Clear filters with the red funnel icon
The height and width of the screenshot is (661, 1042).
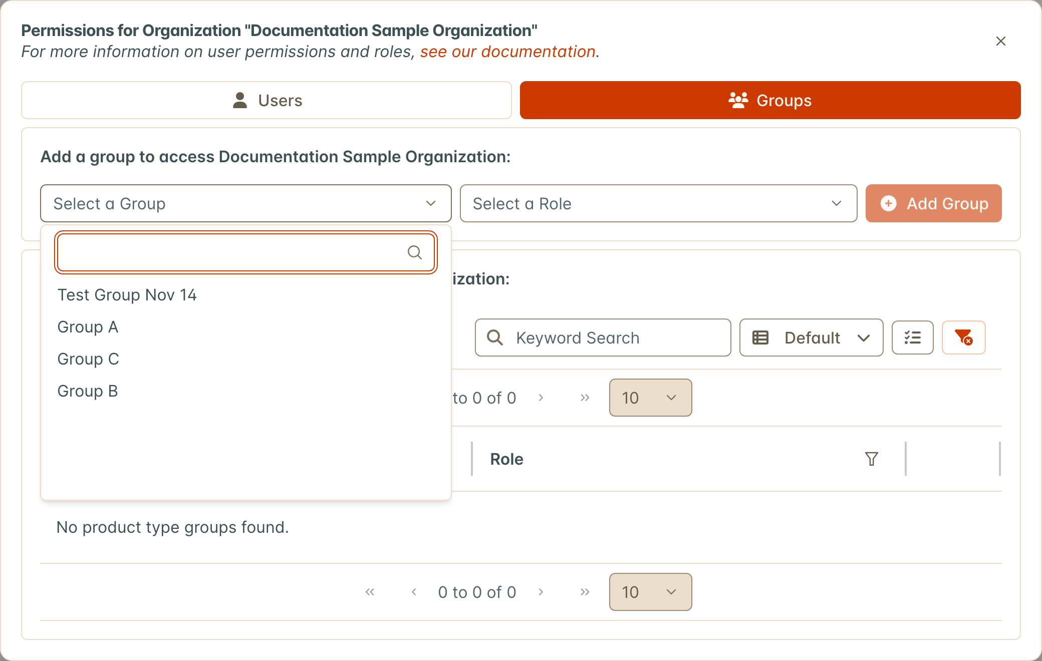tap(963, 338)
